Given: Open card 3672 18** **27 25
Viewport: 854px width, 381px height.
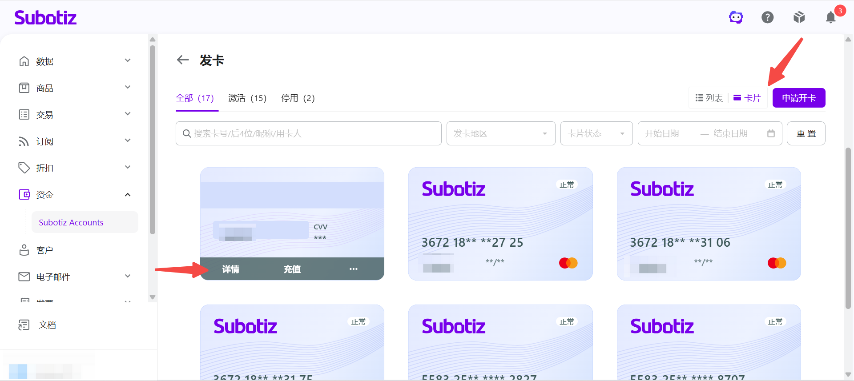Looking at the screenshot, I should (500, 224).
